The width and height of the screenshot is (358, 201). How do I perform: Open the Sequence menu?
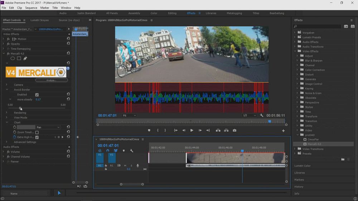(x=31, y=8)
